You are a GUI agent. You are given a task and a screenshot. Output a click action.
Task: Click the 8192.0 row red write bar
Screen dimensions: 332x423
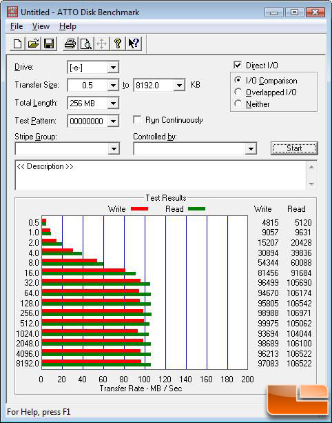(x=92, y=361)
